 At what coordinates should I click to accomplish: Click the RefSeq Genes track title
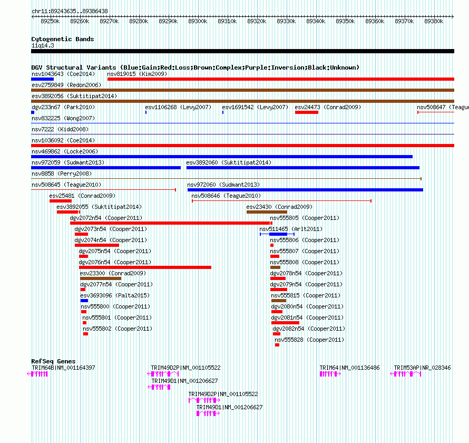(x=53, y=361)
